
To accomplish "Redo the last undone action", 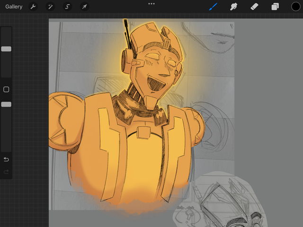I will [6, 172].
